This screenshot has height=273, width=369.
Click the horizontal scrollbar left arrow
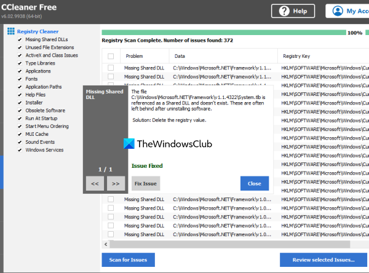coord(106,244)
